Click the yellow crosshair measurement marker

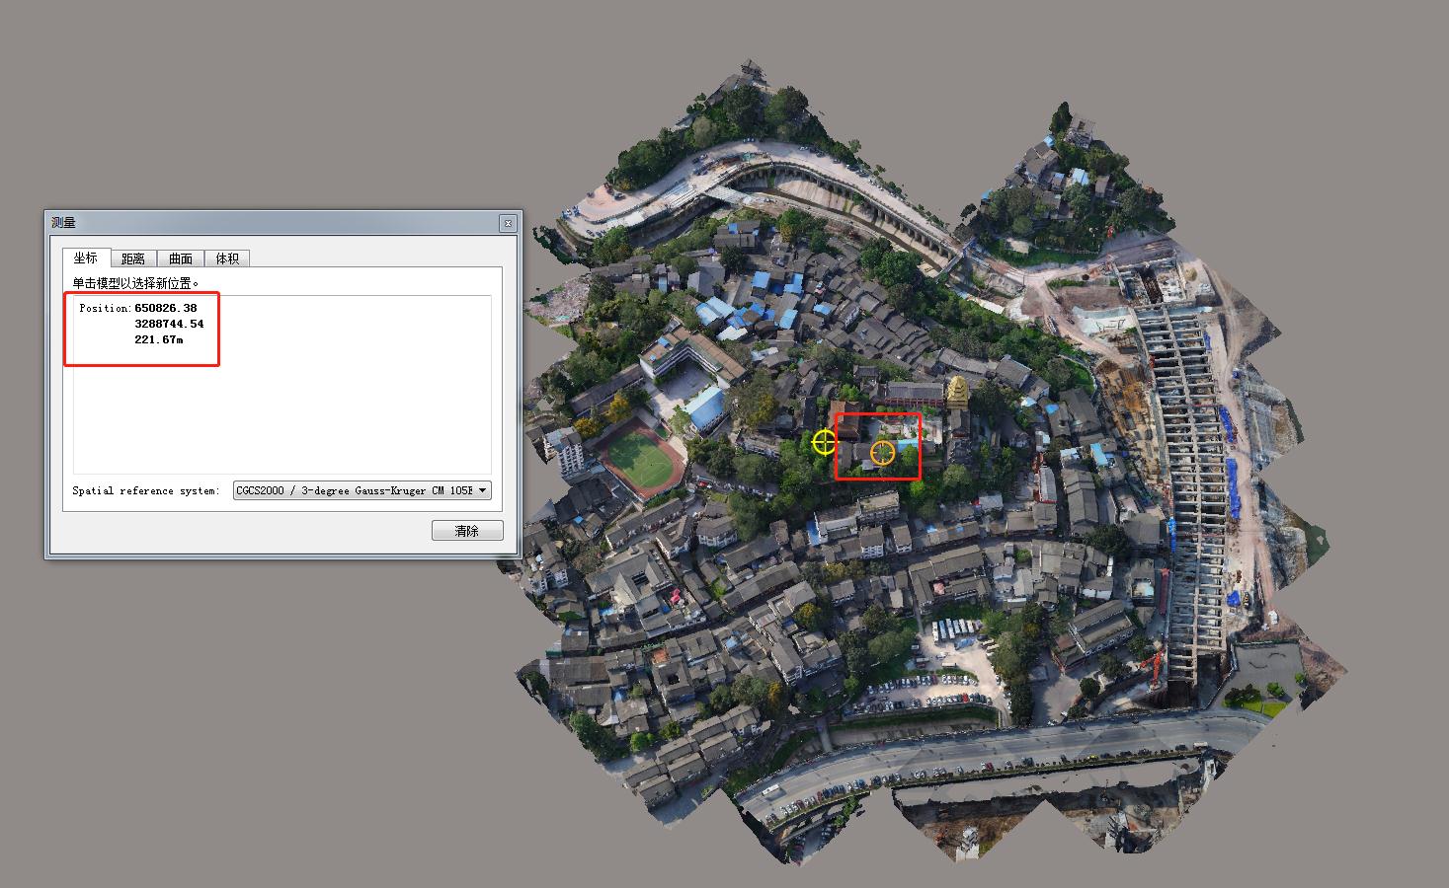[824, 442]
